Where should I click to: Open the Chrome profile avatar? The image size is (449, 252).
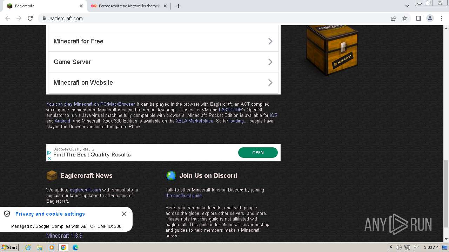click(x=430, y=18)
